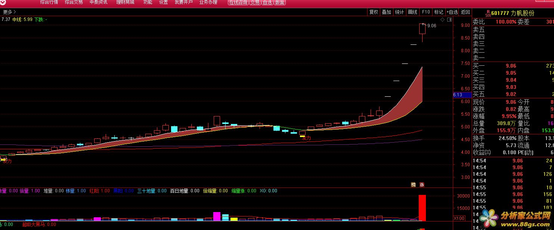Click the 30000 volume axis label
Image resolution: width=554 pixels, height=230 pixels.
pos(463,196)
